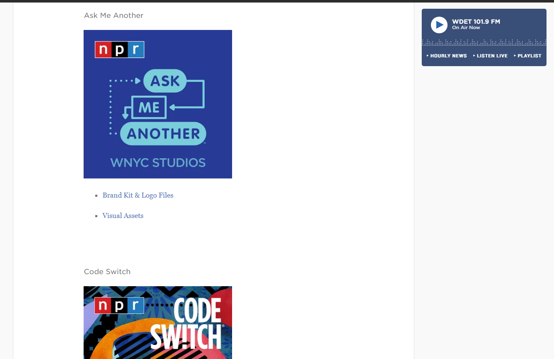Image resolution: width=554 pixels, height=359 pixels.
Task: Expand the PLAYLIST section
Action: pos(529,55)
